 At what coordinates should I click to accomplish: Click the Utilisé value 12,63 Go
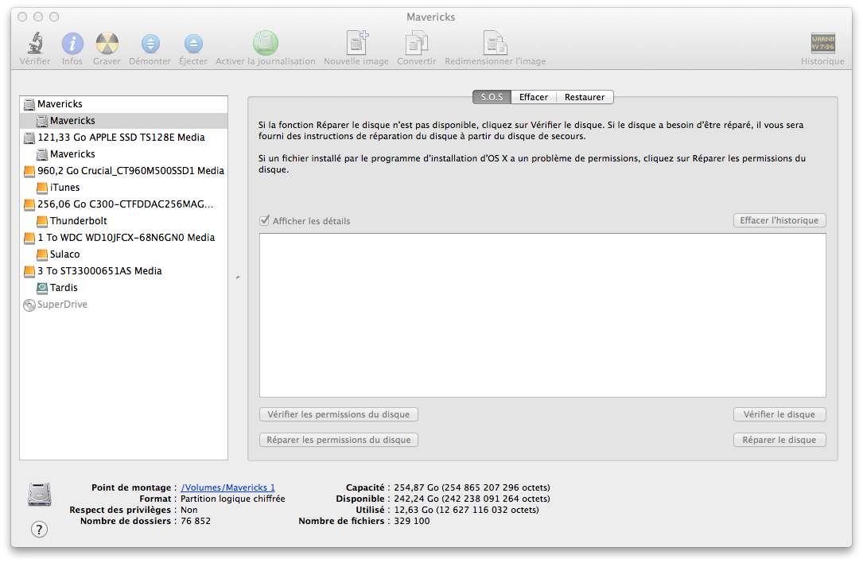(466, 510)
